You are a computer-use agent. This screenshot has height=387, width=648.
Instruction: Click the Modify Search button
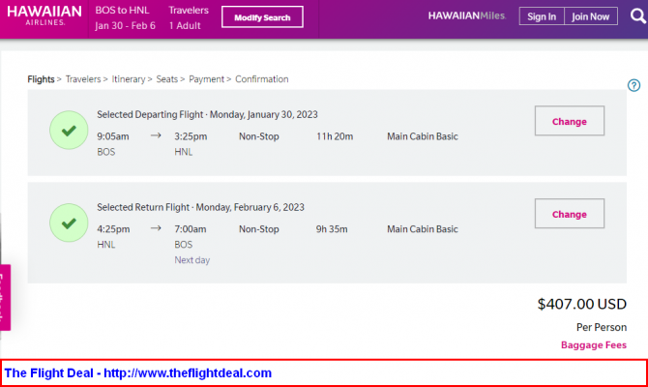(x=262, y=17)
